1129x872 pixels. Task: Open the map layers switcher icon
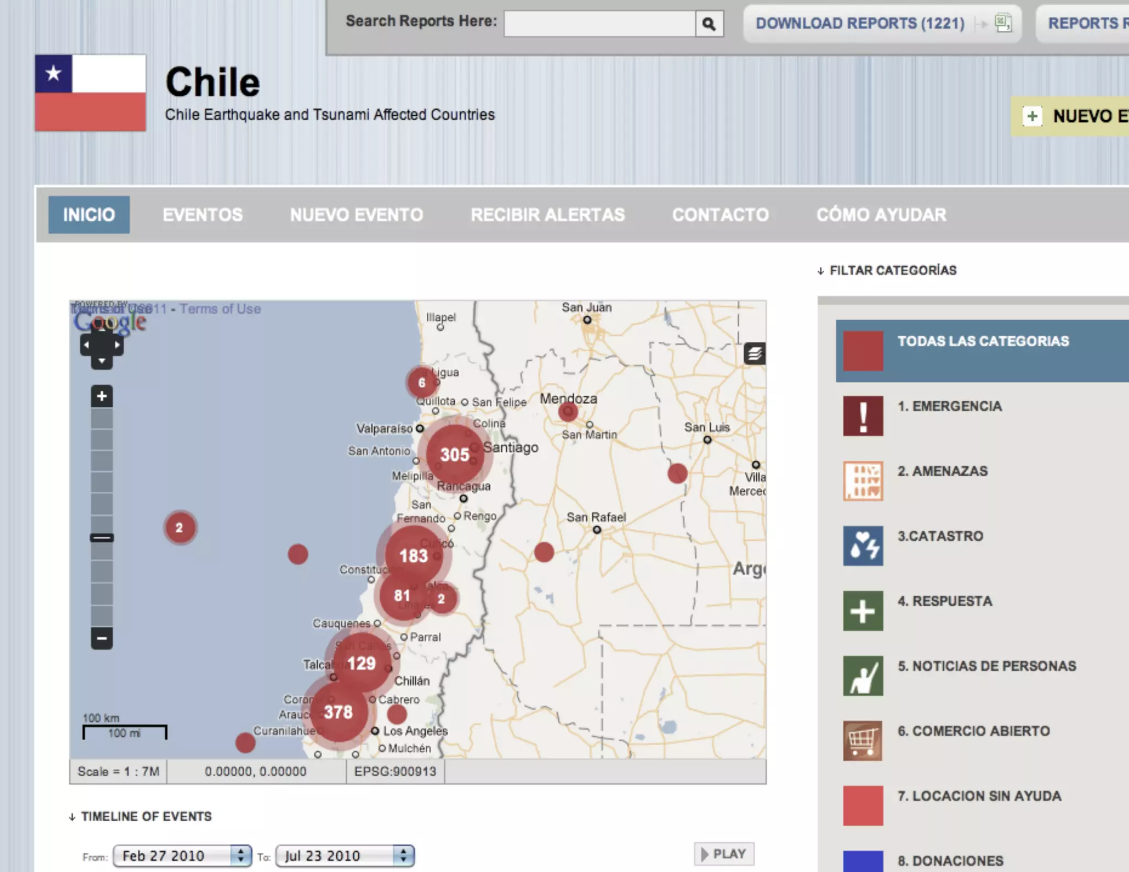(x=754, y=353)
